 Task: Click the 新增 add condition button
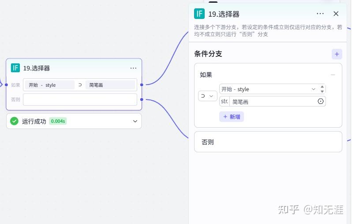click(x=232, y=117)
